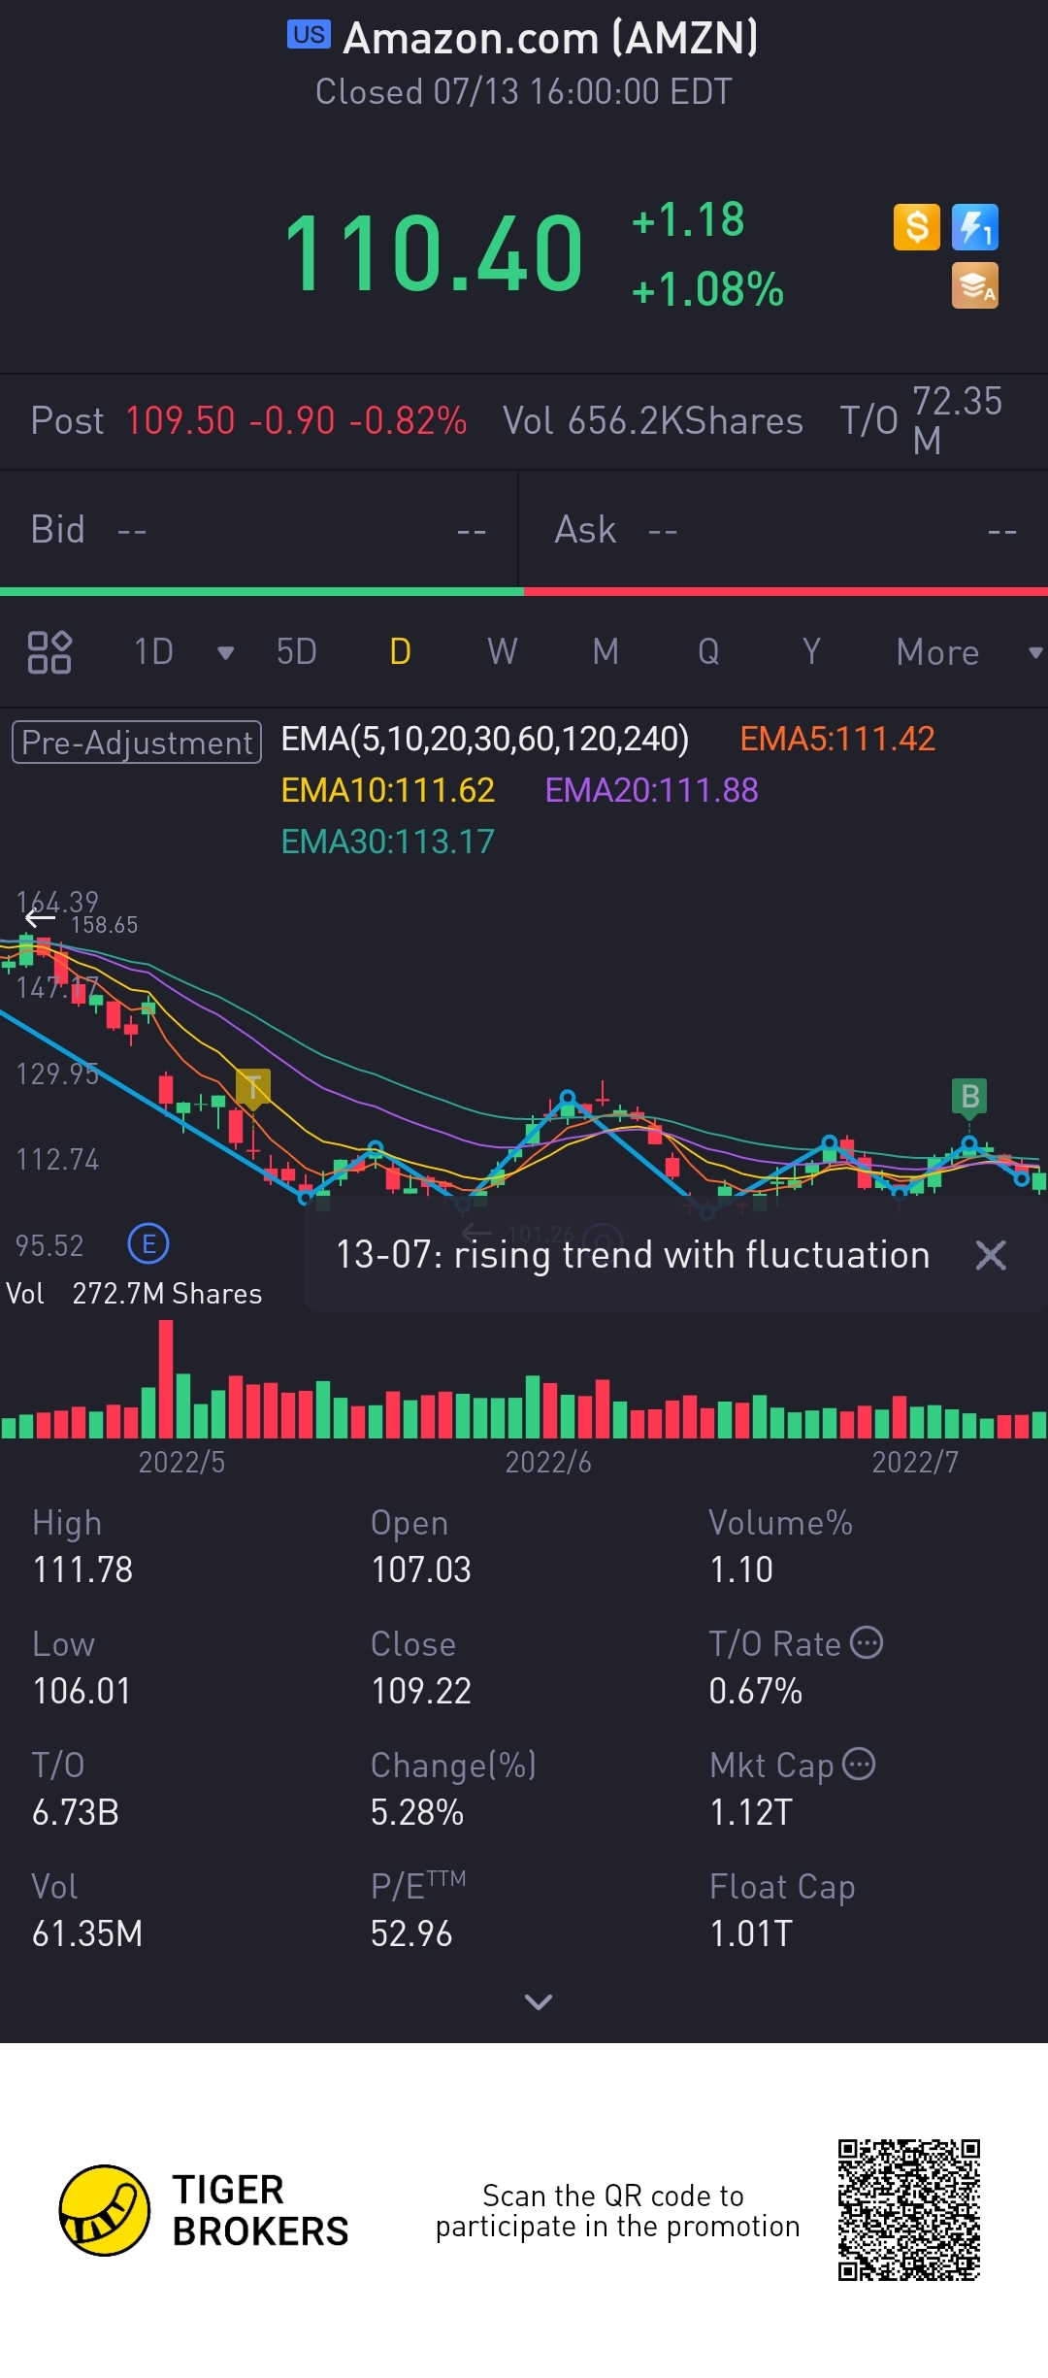Tap the Vol 272.7M Shares label
Image resolution: width=1048 pixels, height=2378 pixels.
click(134, 1294)
